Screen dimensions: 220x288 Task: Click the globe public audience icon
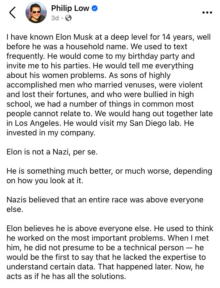(x=68, y=18)
